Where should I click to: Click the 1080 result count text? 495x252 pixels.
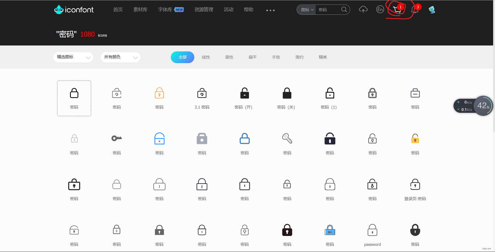pos(87,35)
